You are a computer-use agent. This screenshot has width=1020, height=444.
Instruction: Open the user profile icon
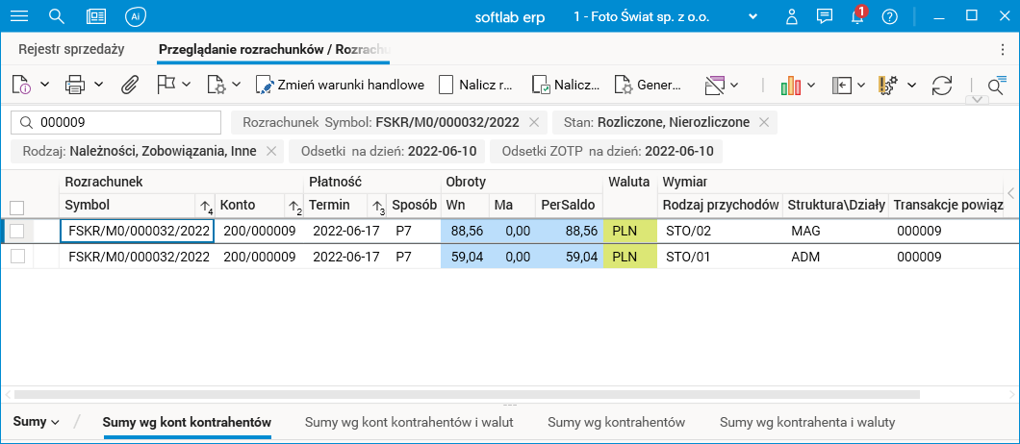point(792,16)
